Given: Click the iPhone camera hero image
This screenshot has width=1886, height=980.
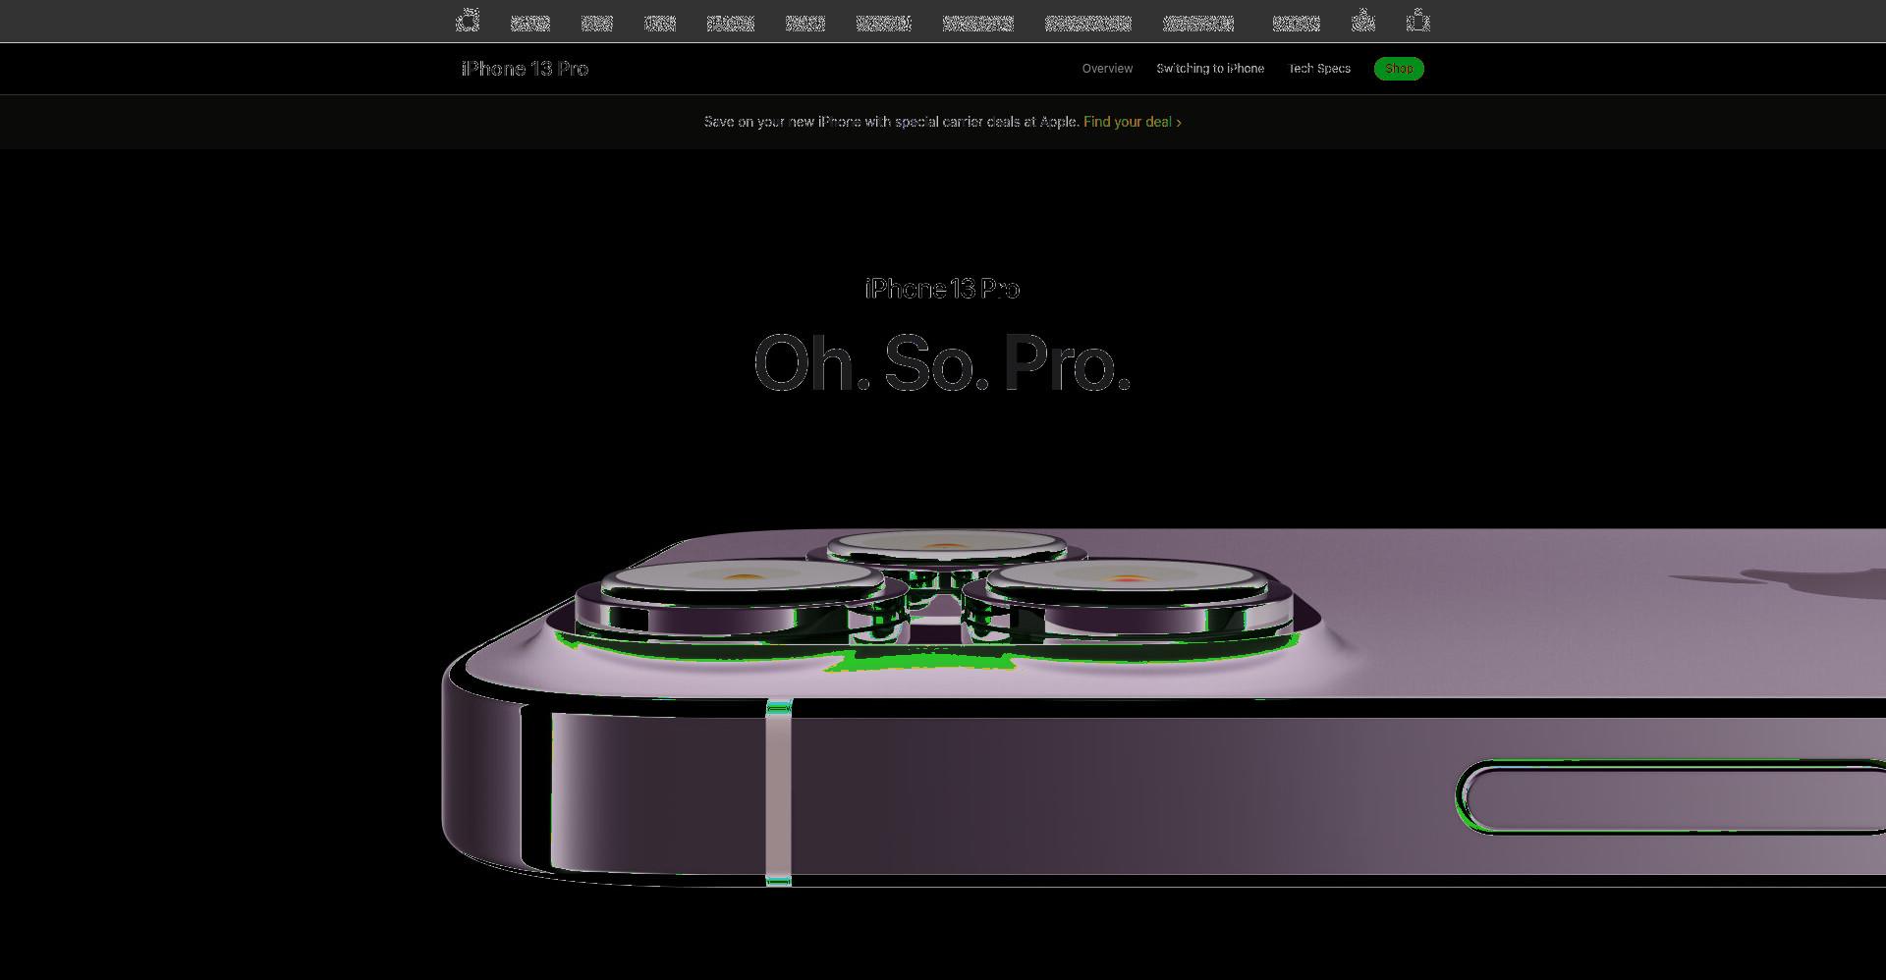Looking at the screenshot, I should point(1164,707).
